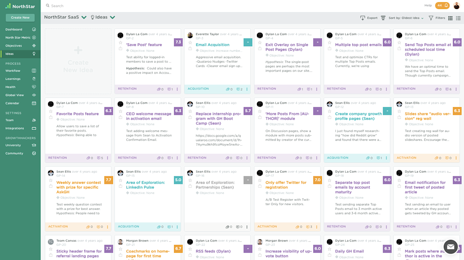Open more options on Email Acquisition card
The width and height of the screenshot is (464, 260).
[247, 89]
